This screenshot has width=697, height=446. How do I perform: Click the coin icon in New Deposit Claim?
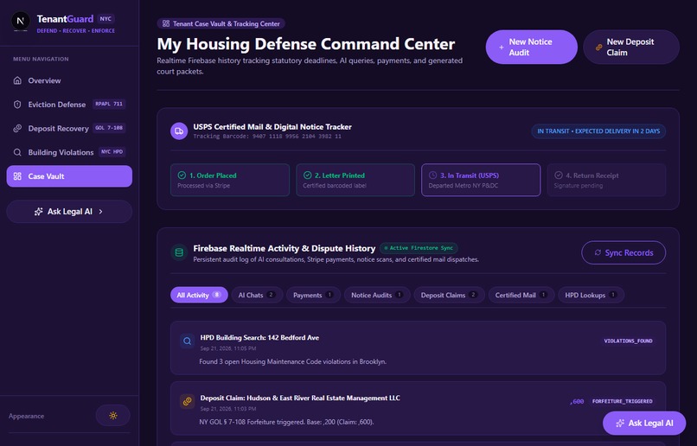598,47
